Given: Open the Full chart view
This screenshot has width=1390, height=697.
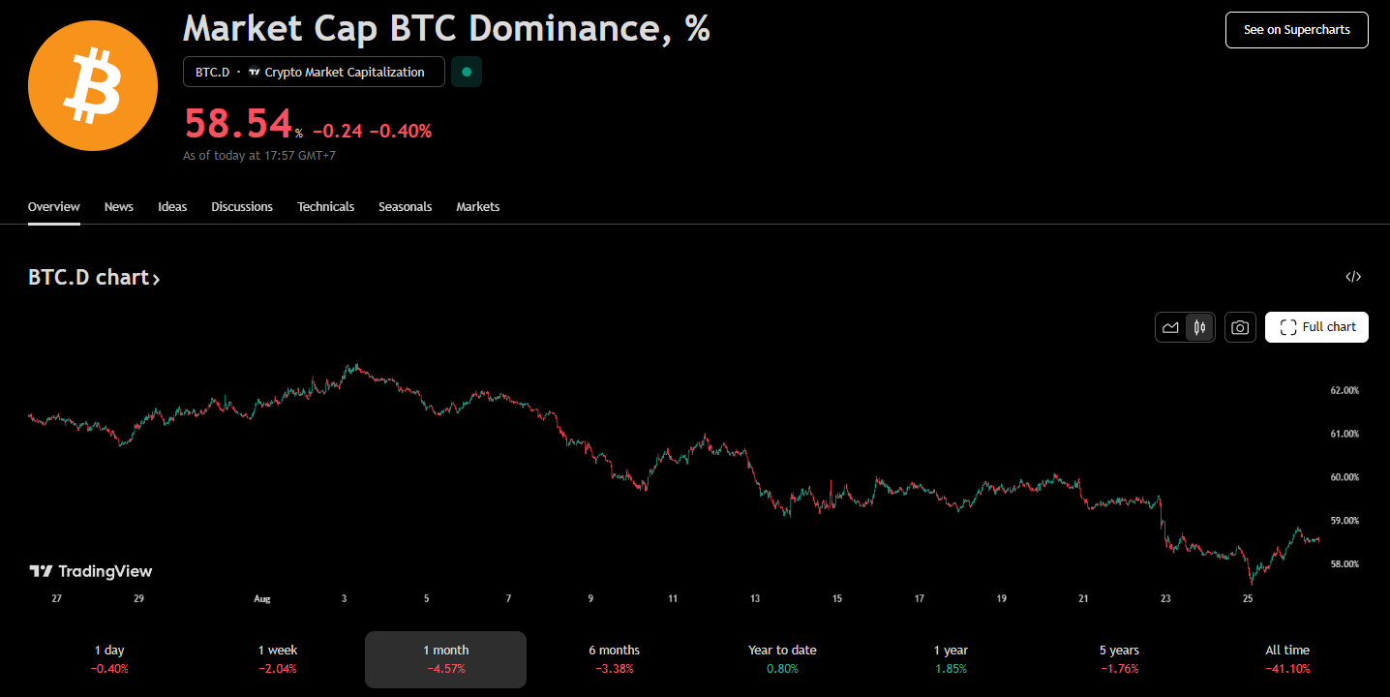Looking at the screenshot, I should [x=1316, y=327].
